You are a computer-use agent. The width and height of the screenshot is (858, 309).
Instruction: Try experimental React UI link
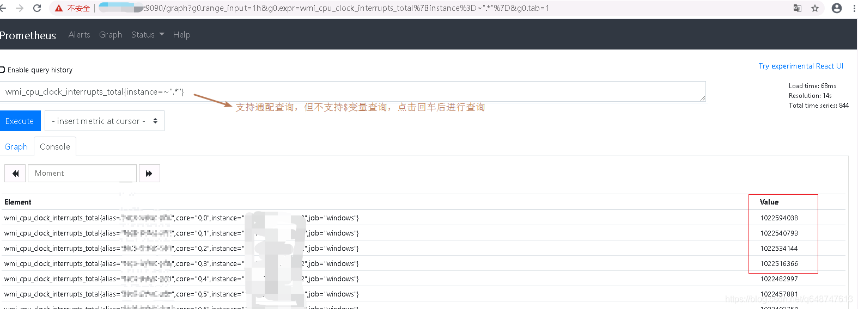click(801, 66)
